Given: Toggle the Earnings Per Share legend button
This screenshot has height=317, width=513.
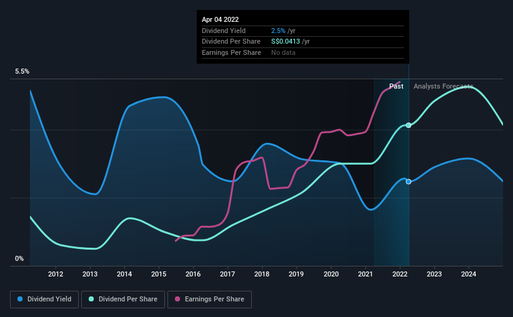Looking at the screenshot, I should (x=209, y=300).
